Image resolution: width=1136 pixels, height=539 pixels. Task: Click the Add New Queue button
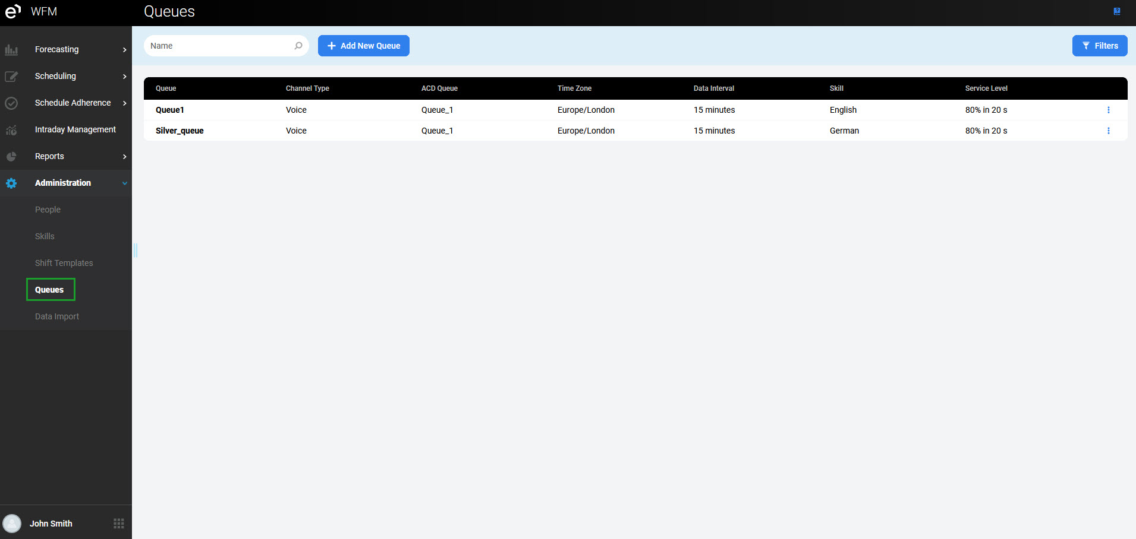(364, 46)
